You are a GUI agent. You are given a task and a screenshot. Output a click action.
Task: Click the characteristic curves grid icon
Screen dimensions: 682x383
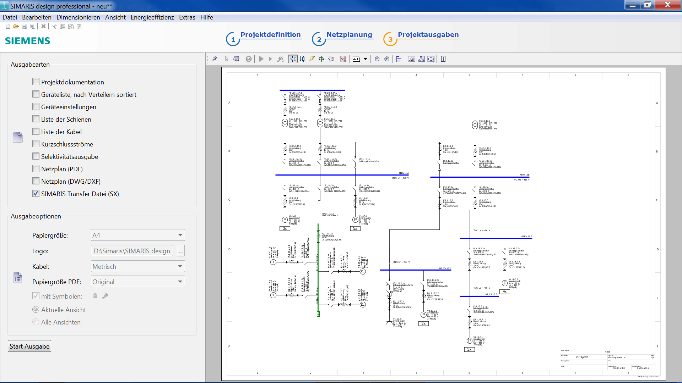[x=343, y=59]
